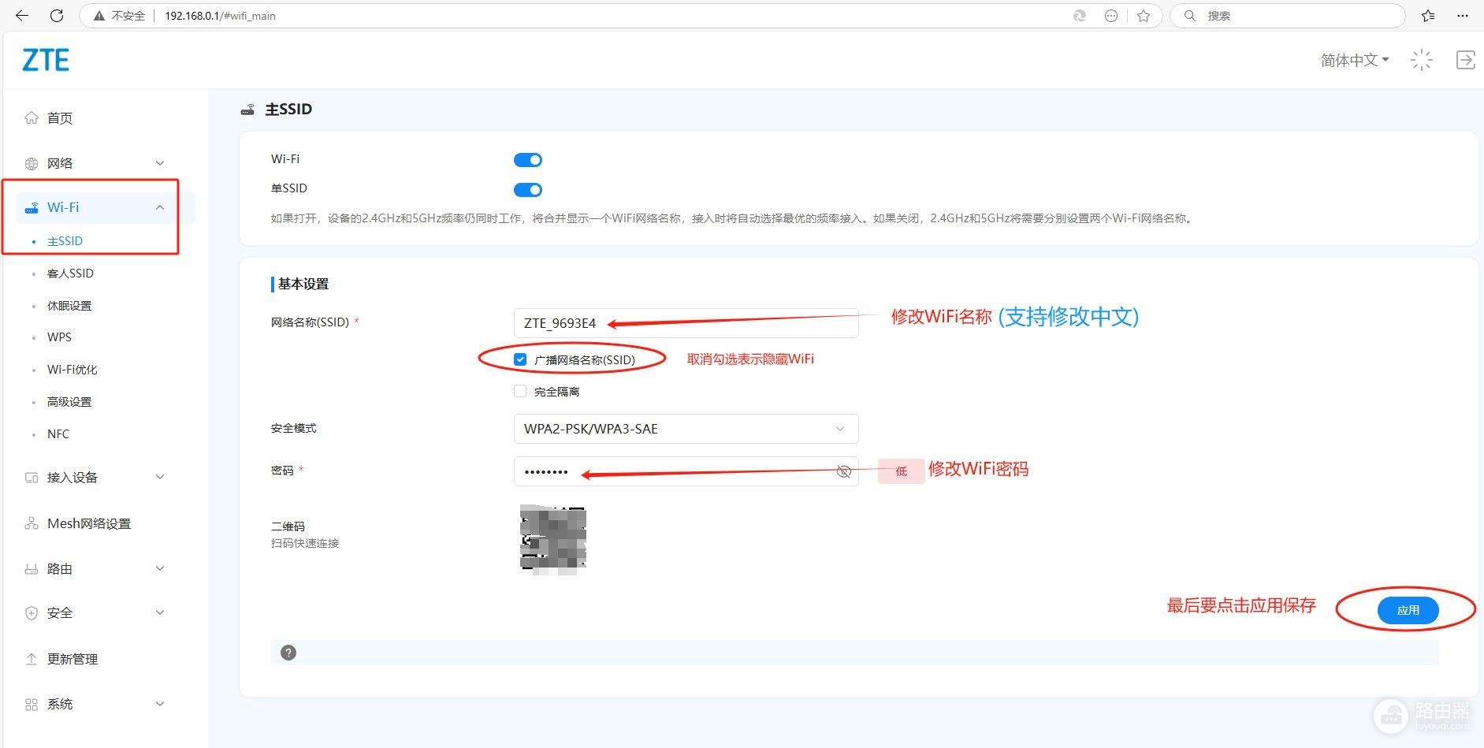Click the globe icon beside 网络
1484x748 pixels.
tap(32, 163)
